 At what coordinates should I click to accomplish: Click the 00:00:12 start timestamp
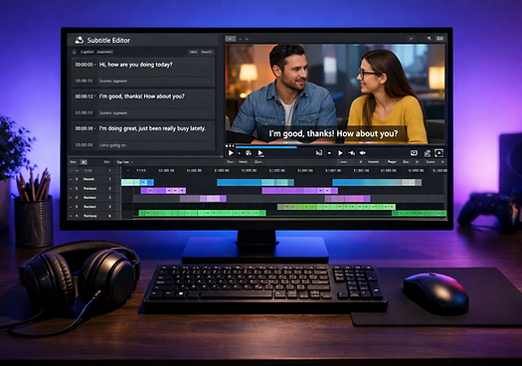84,96
